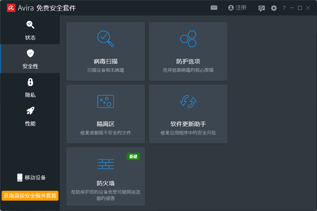
Task: Select the 安全性 security tab
Action: [30, 59]
